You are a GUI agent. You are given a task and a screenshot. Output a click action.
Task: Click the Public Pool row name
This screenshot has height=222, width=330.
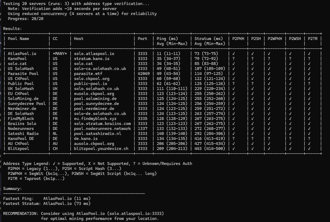coord(21,83)
